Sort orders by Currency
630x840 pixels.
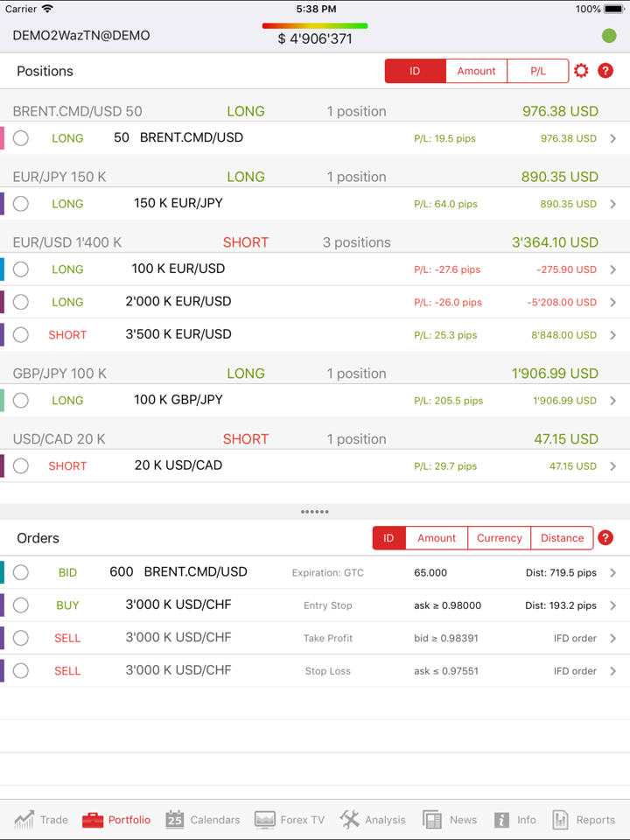coord(499,538)
